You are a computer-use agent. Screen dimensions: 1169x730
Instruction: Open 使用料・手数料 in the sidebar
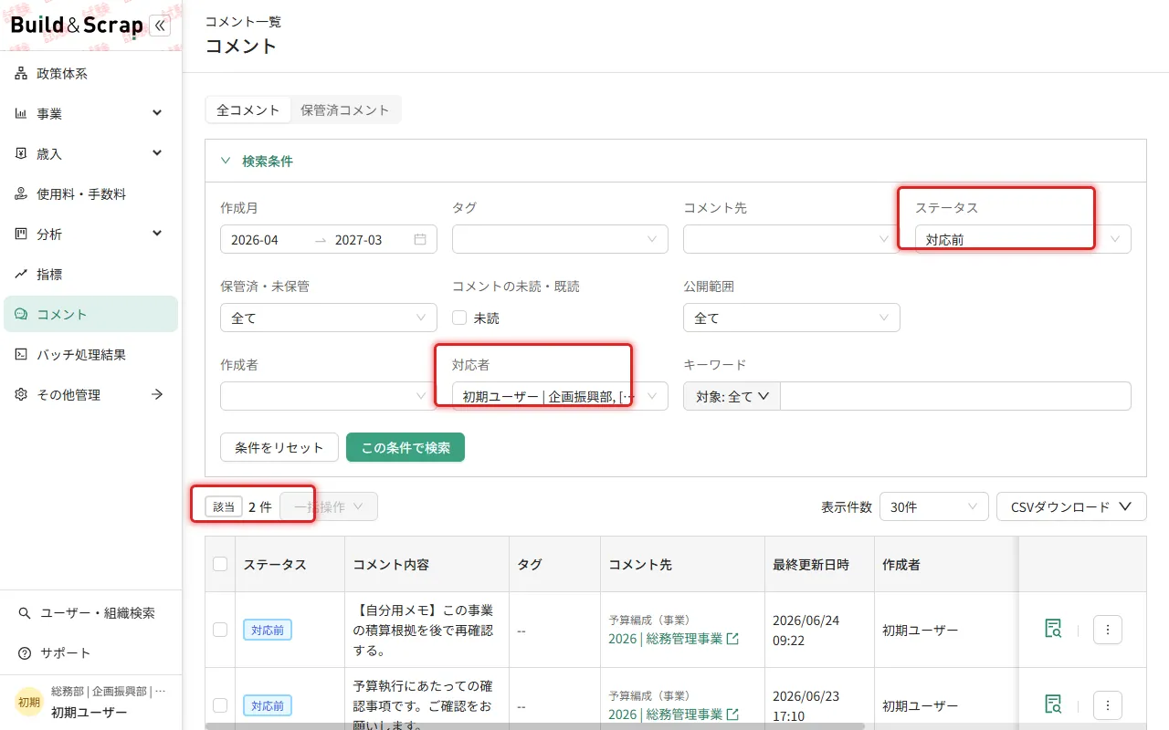click(90, 194)
